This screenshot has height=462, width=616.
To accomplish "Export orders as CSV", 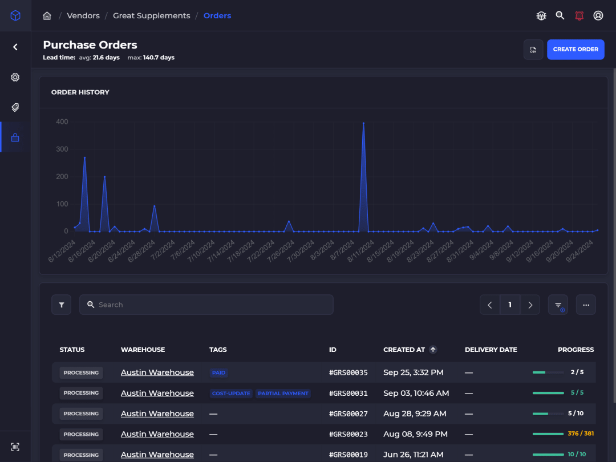I will point(533,50).
